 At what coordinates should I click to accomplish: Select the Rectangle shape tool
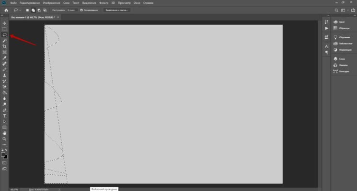coord(4,127)
